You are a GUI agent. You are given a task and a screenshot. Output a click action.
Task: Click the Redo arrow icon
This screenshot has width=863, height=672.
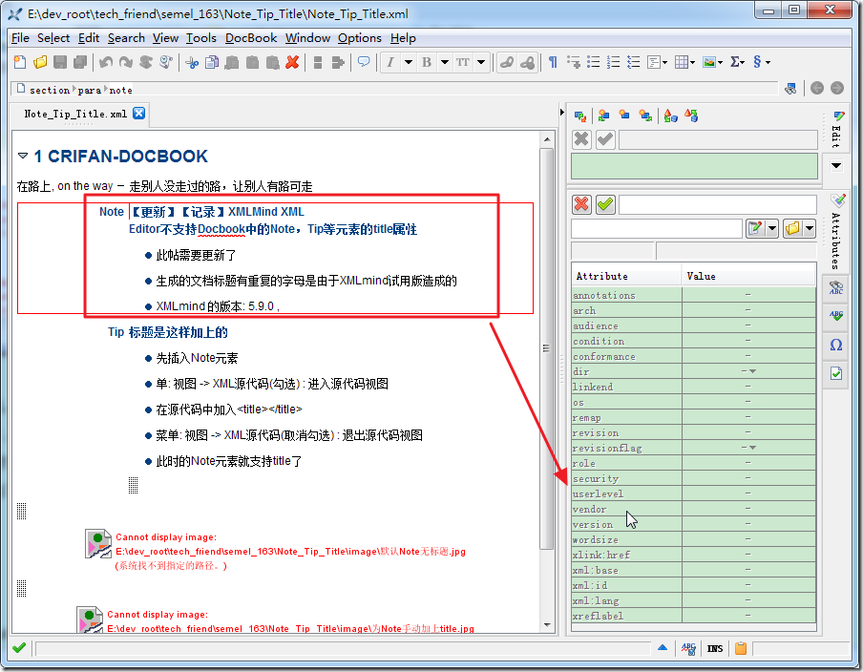pos(126,62)
